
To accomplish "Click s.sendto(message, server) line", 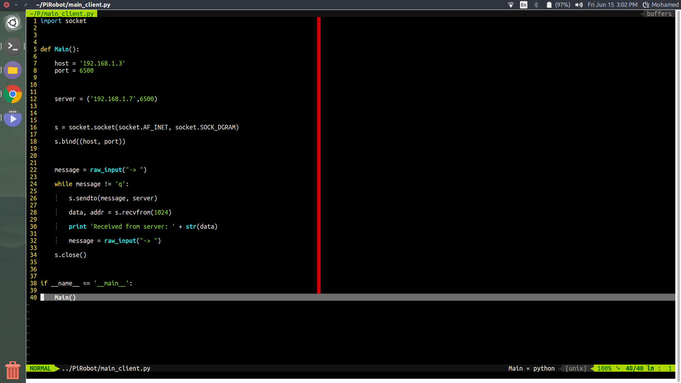I will coord(113,198).
